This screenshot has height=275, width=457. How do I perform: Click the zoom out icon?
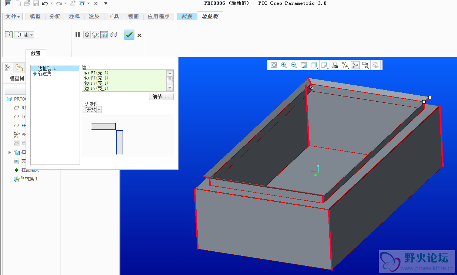click(294, 65)
